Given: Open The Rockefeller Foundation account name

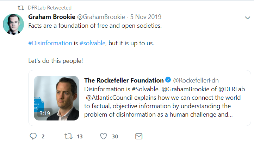Looking at the screenshot, I should 124,80.
